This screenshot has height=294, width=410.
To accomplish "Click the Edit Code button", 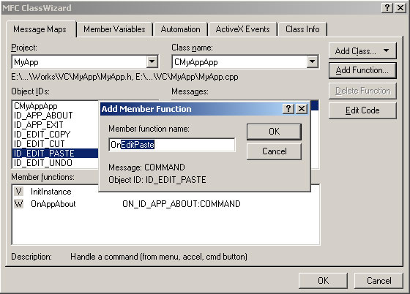I will pyautogui.click(x=362, y=110).
